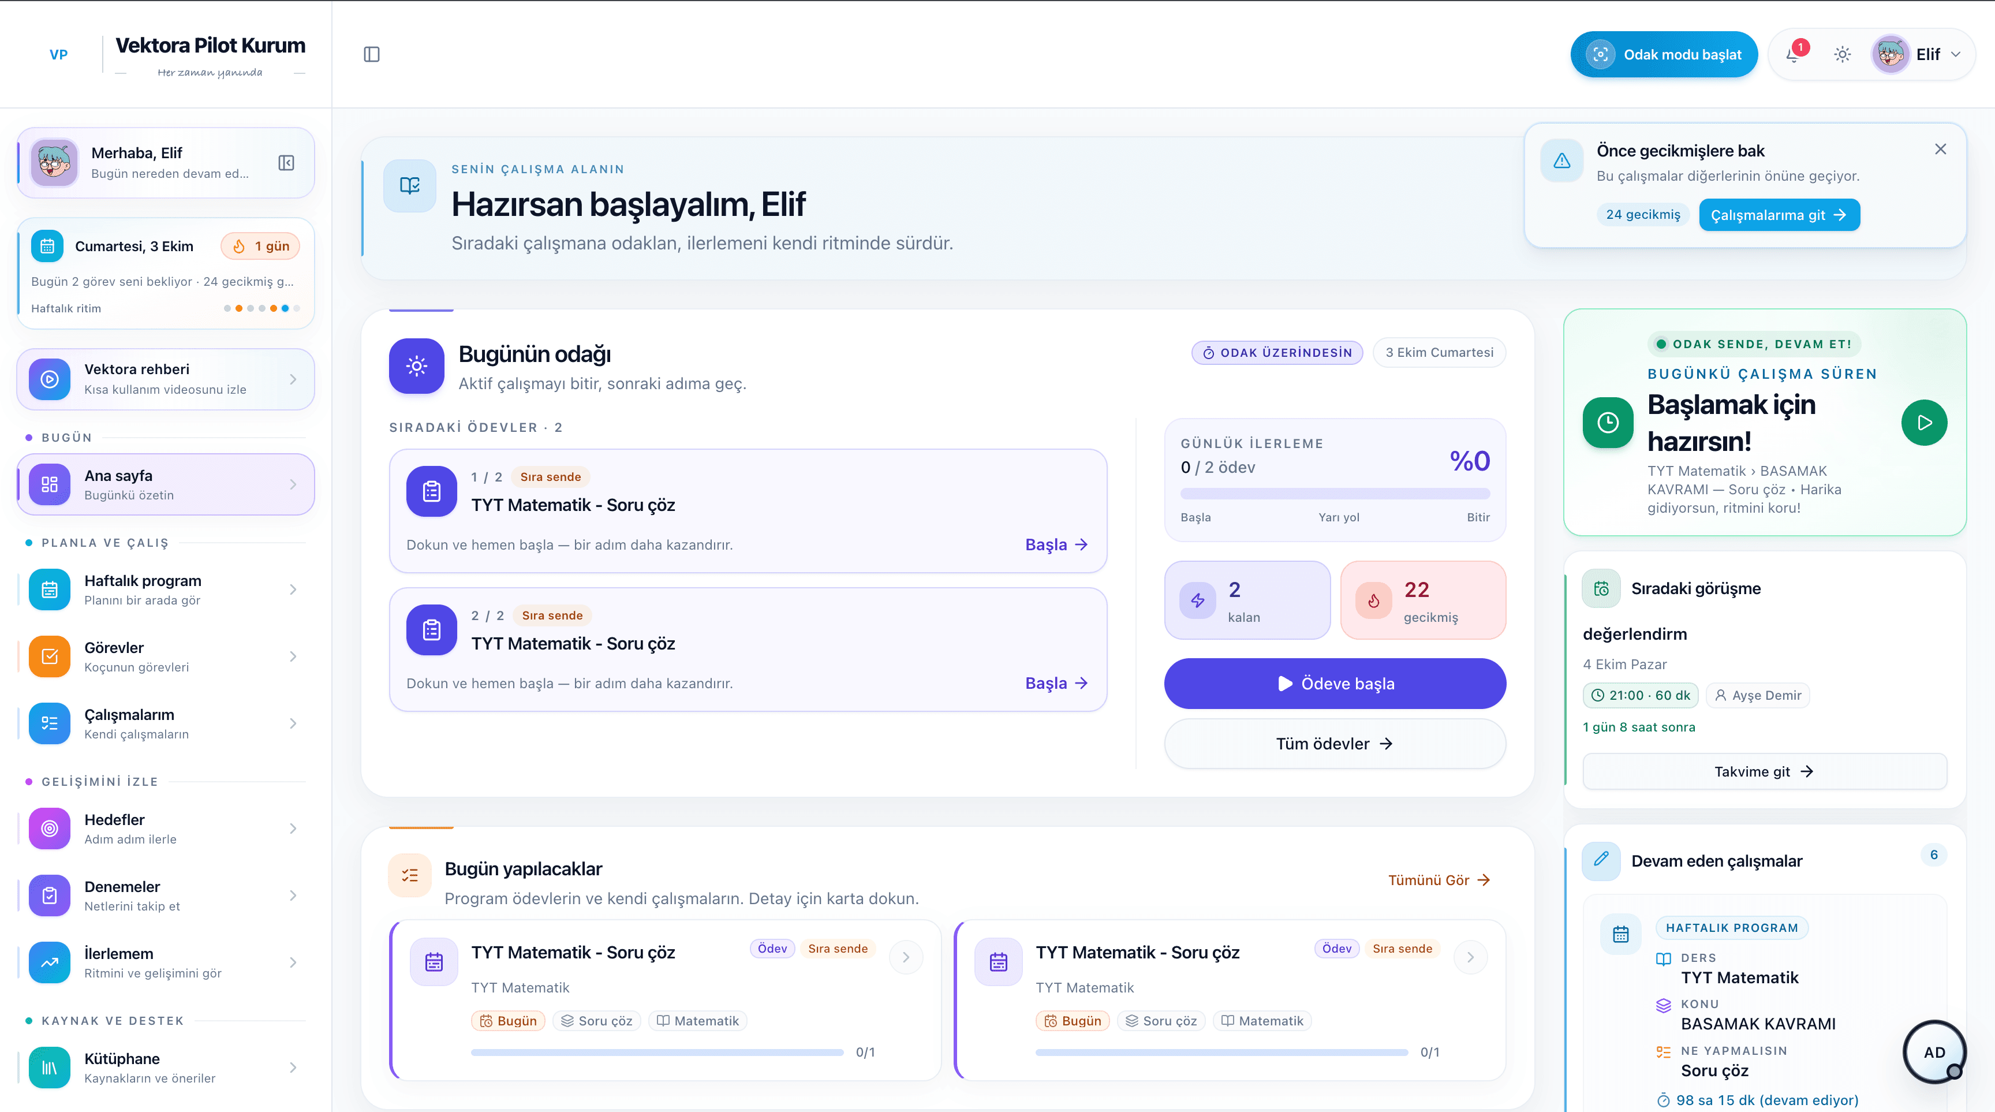This screenshot has width=1995, height=1112.
Task: Open Kütüphane menu item
Action: [x=166, y=1068]
